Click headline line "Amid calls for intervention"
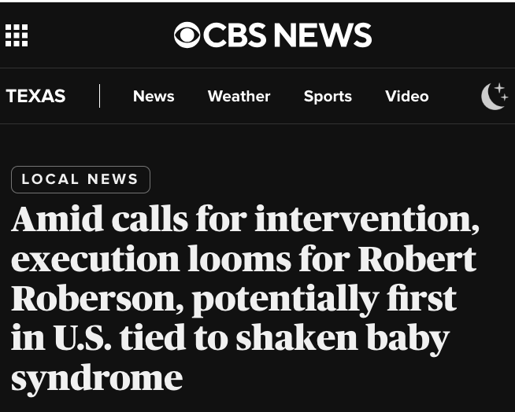Image resolution: width=515 pixels, height=412 pixels. coord(245,219)
